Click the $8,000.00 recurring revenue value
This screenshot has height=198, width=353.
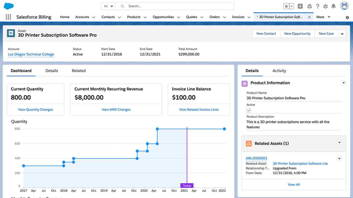(89, 98)
